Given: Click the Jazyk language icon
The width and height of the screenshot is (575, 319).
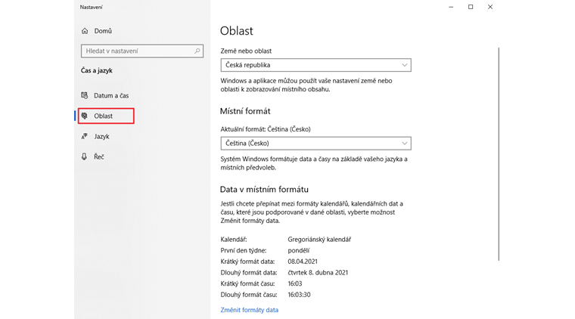Looking at the screenshot, I should (x=85, y=137).
